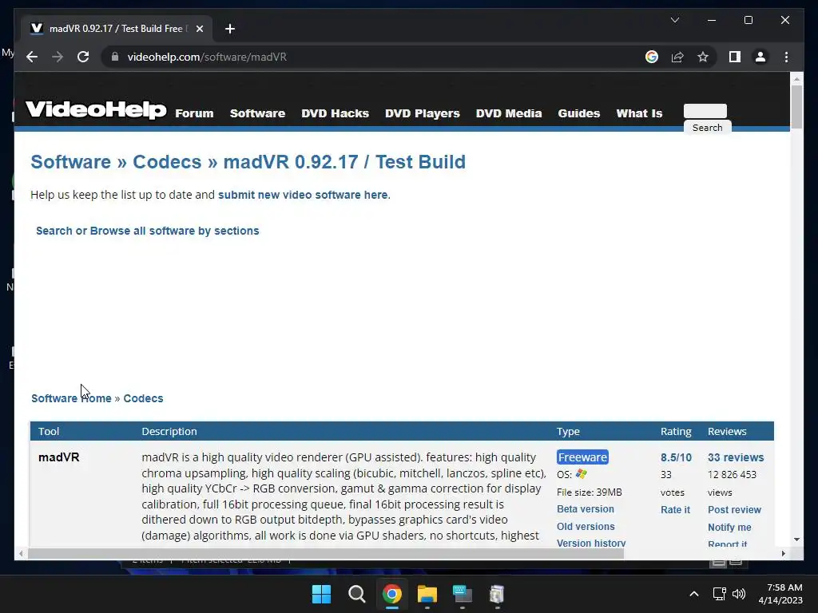This screenshot has width=818, height=613.
Task: Open the DVD Players menu item
Action: pyautogui.click(x=423, y=113)
